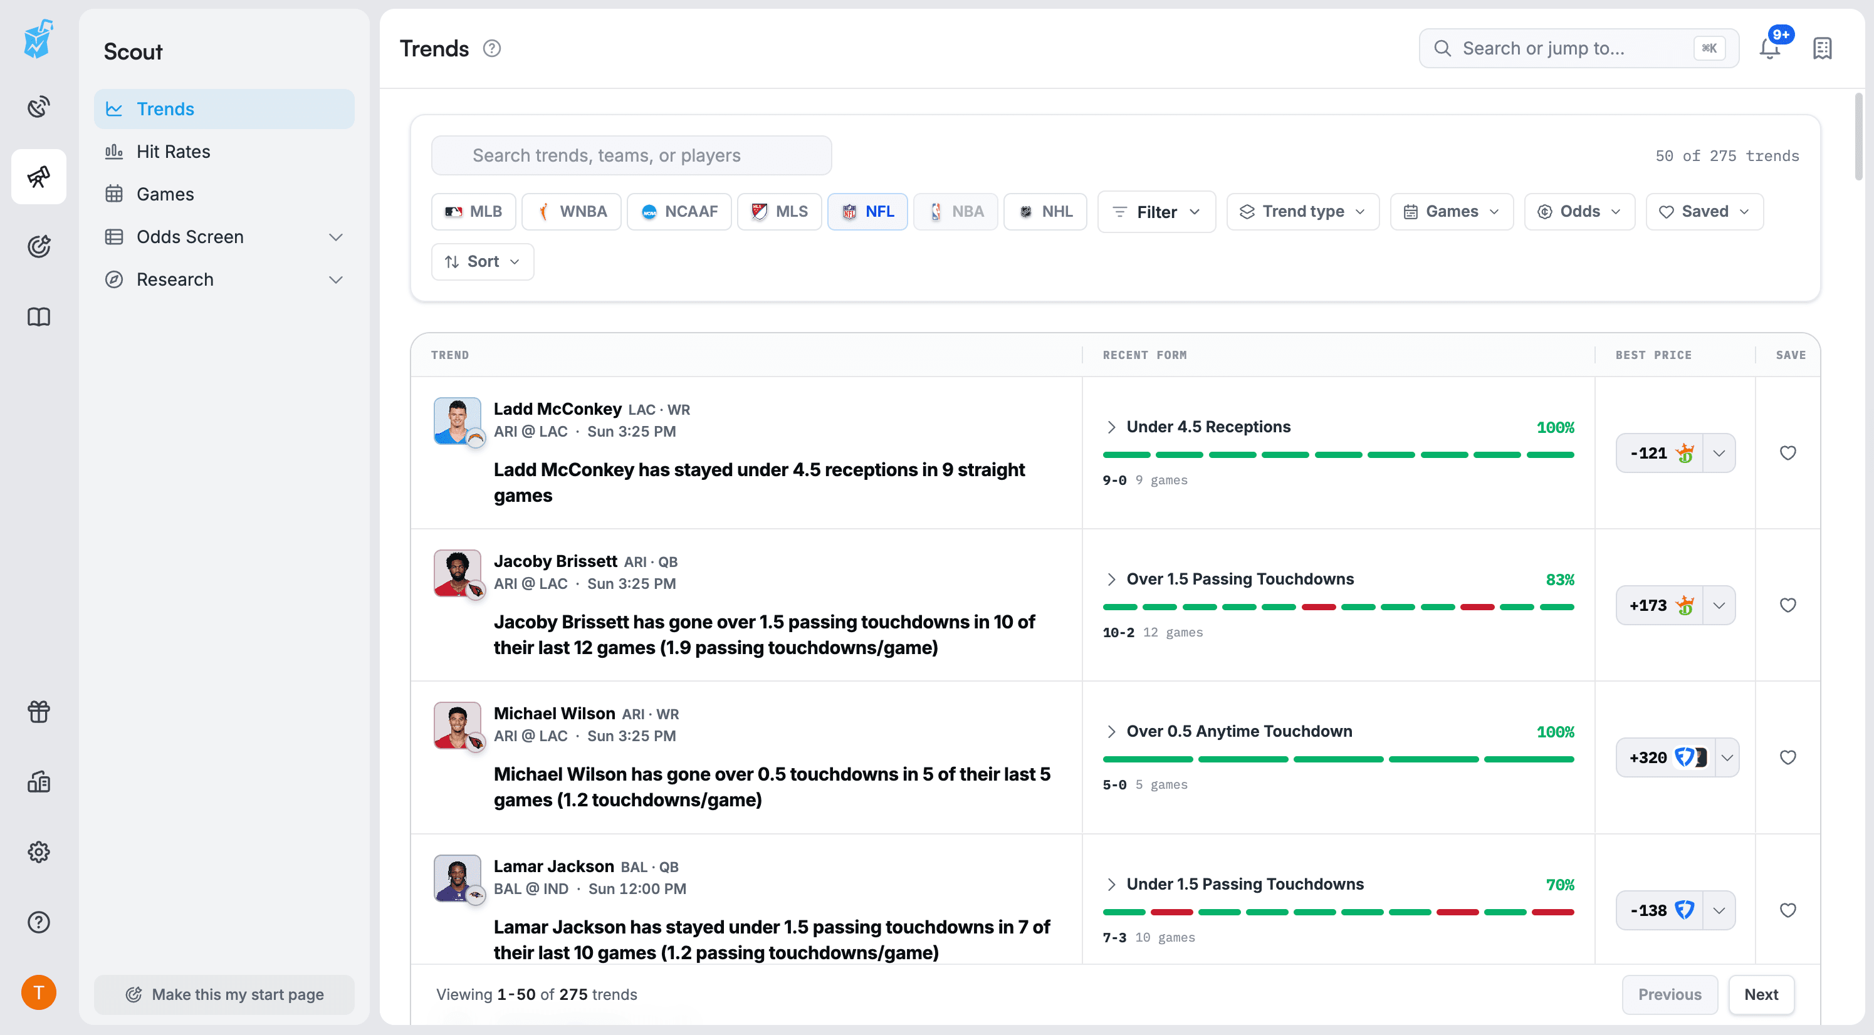Click the Trends help question-mark icon
The width and height of the screenshot is (1874, 1035).
tap(492, 48)
